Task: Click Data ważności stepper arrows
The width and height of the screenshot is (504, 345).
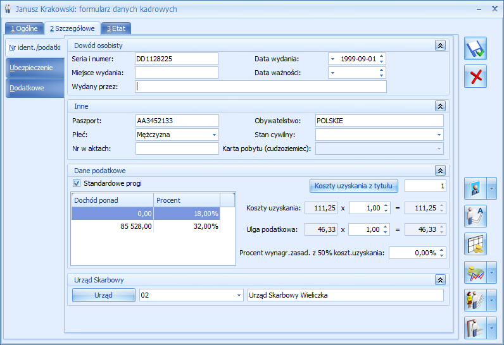Action: pos(382,73)
